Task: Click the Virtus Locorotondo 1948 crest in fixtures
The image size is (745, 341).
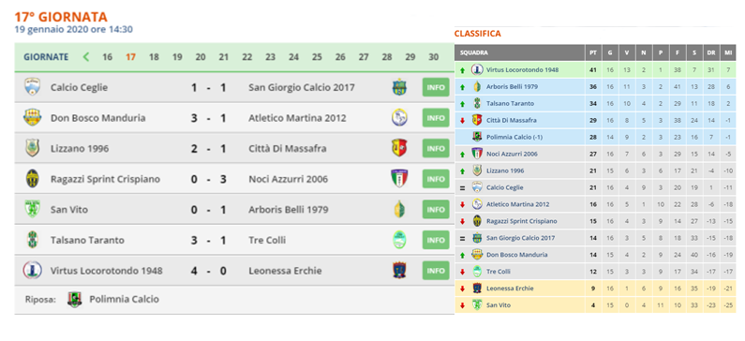Action: (32, 270)
